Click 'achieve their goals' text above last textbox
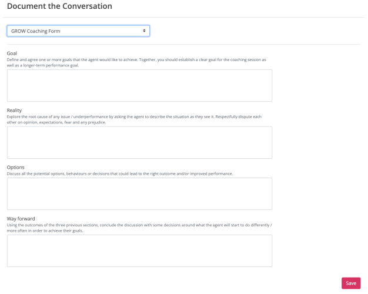 coord(77,231)
